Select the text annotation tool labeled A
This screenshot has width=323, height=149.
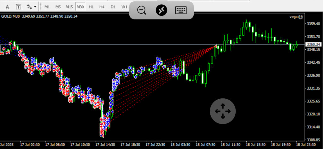[8, 7]
